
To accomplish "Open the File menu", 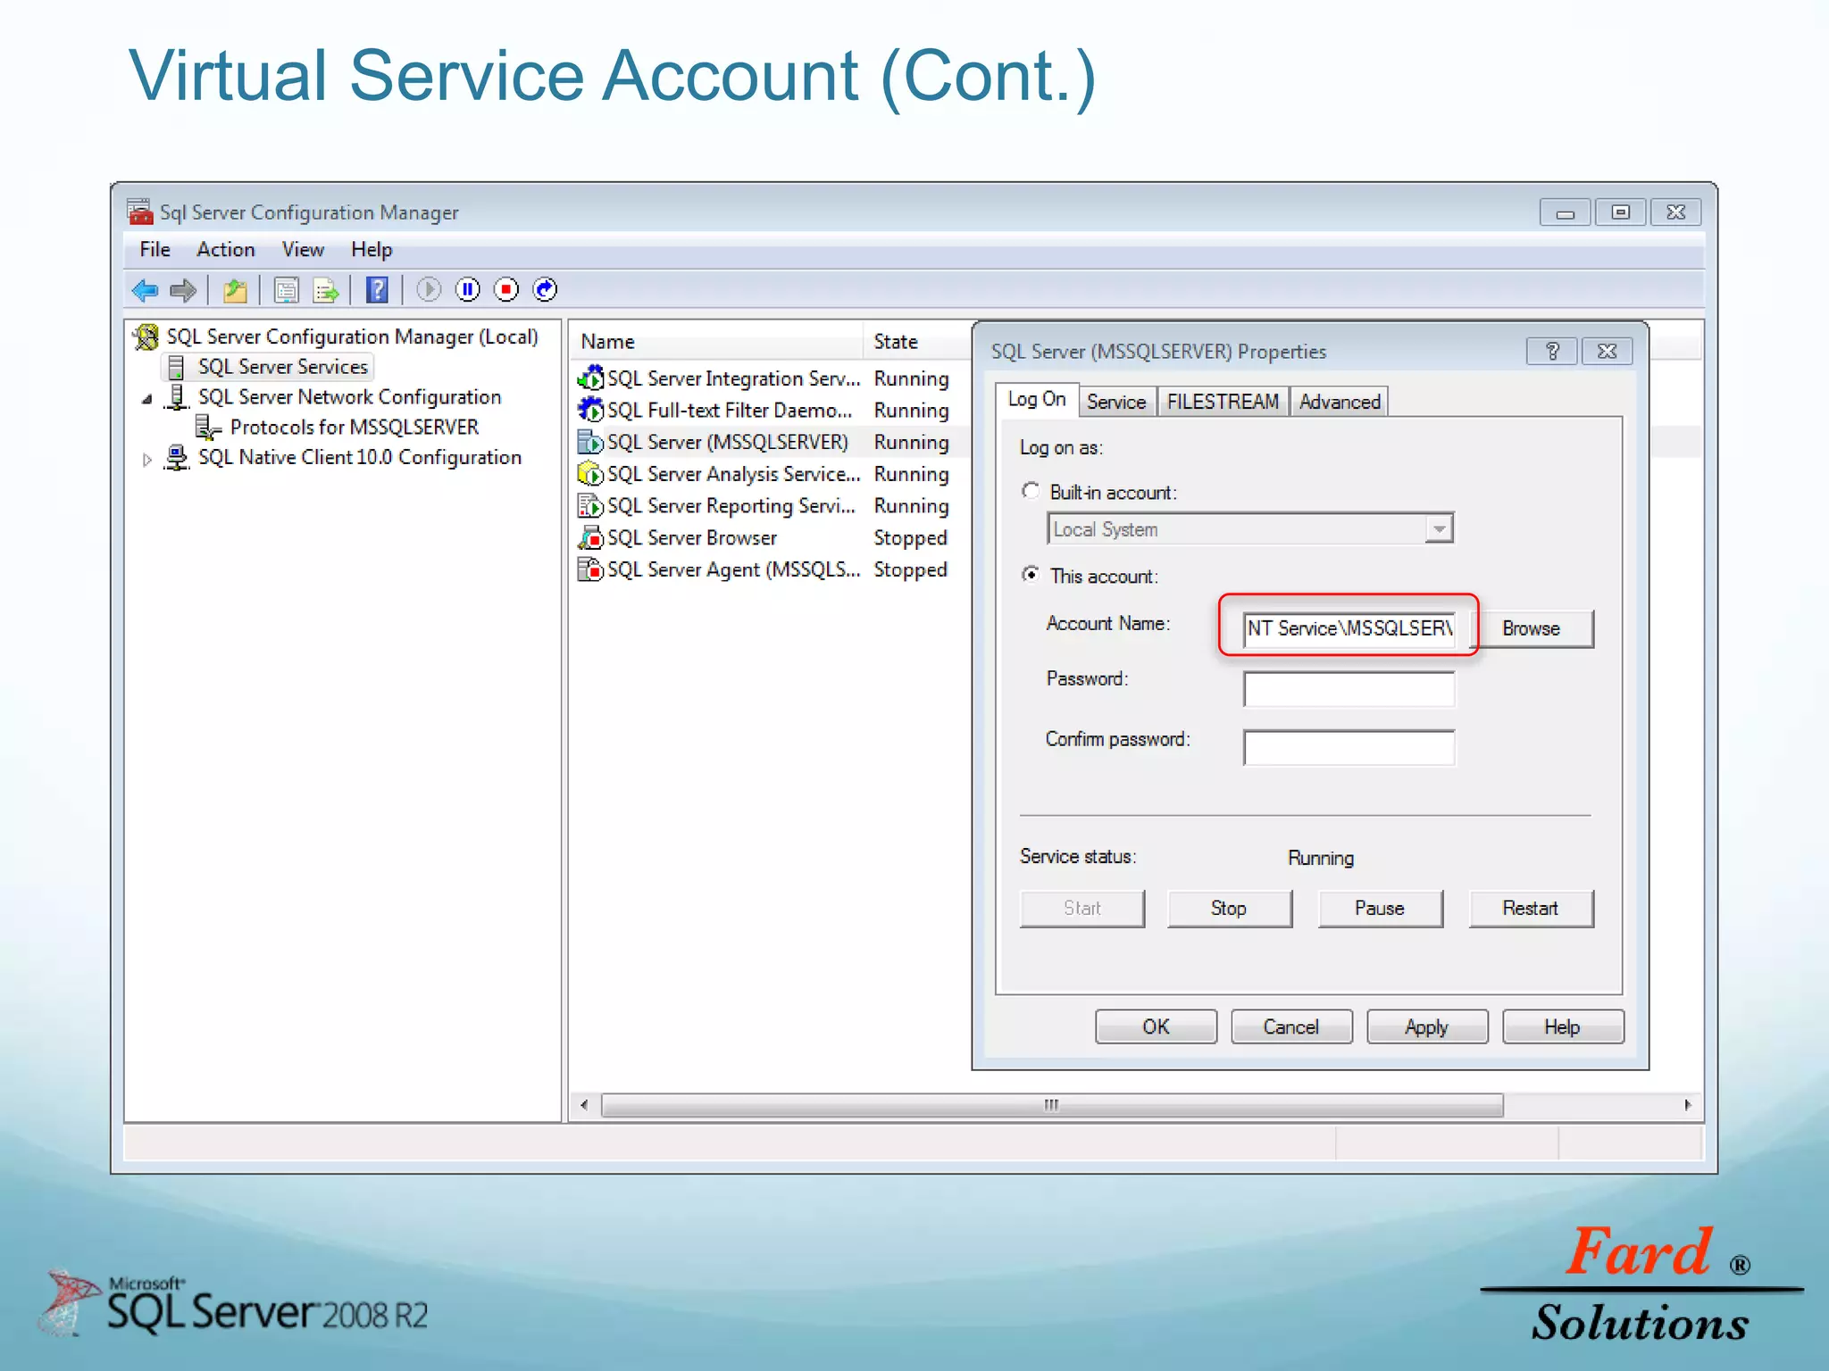I will [155, 250].
